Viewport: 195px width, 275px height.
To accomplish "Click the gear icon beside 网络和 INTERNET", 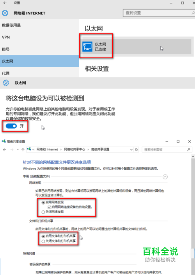I will (5, 13).
